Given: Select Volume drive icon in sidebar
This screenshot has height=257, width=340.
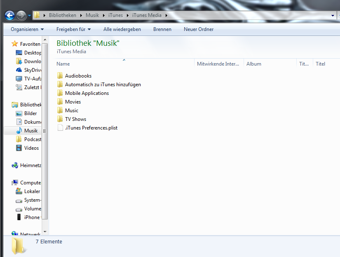Looking at the screenshot, I should (19, 210).
